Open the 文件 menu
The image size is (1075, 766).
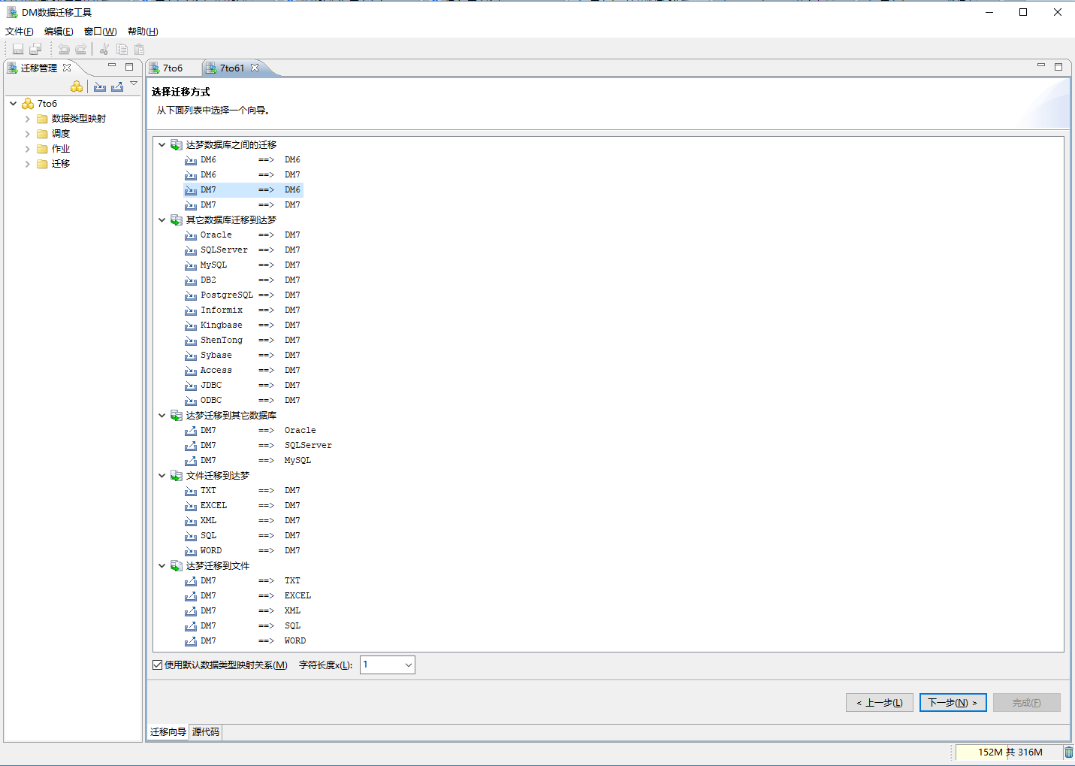20,32
